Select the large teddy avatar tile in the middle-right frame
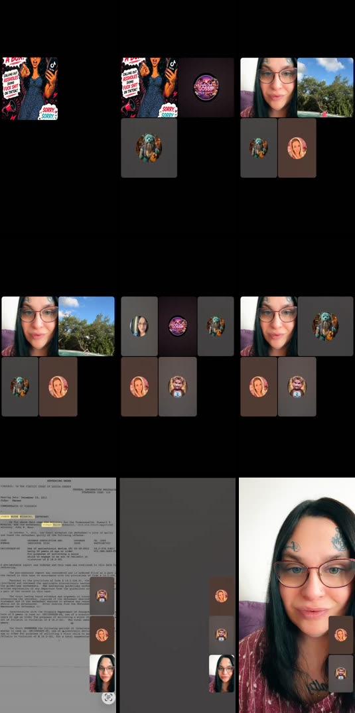Viewport: 355px width, 713px height. point(325,326)
